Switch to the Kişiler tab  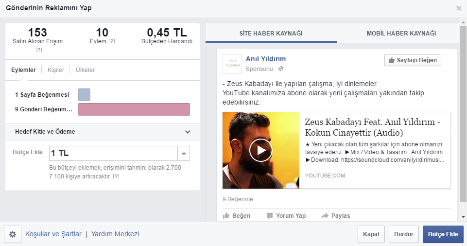click(x=56, y=70)
